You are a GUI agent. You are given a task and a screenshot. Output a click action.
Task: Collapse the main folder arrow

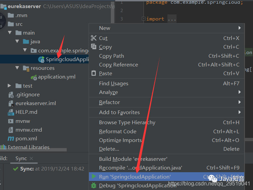10,33
